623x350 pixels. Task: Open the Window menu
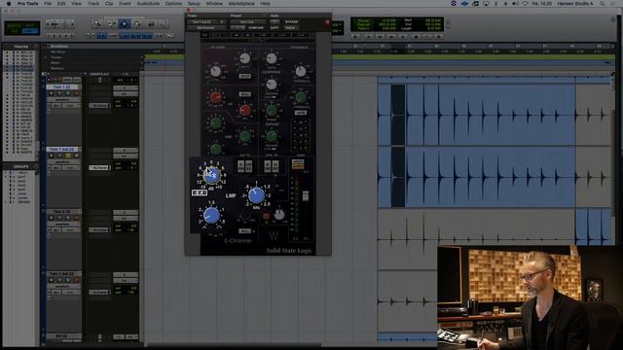point(214,4)
